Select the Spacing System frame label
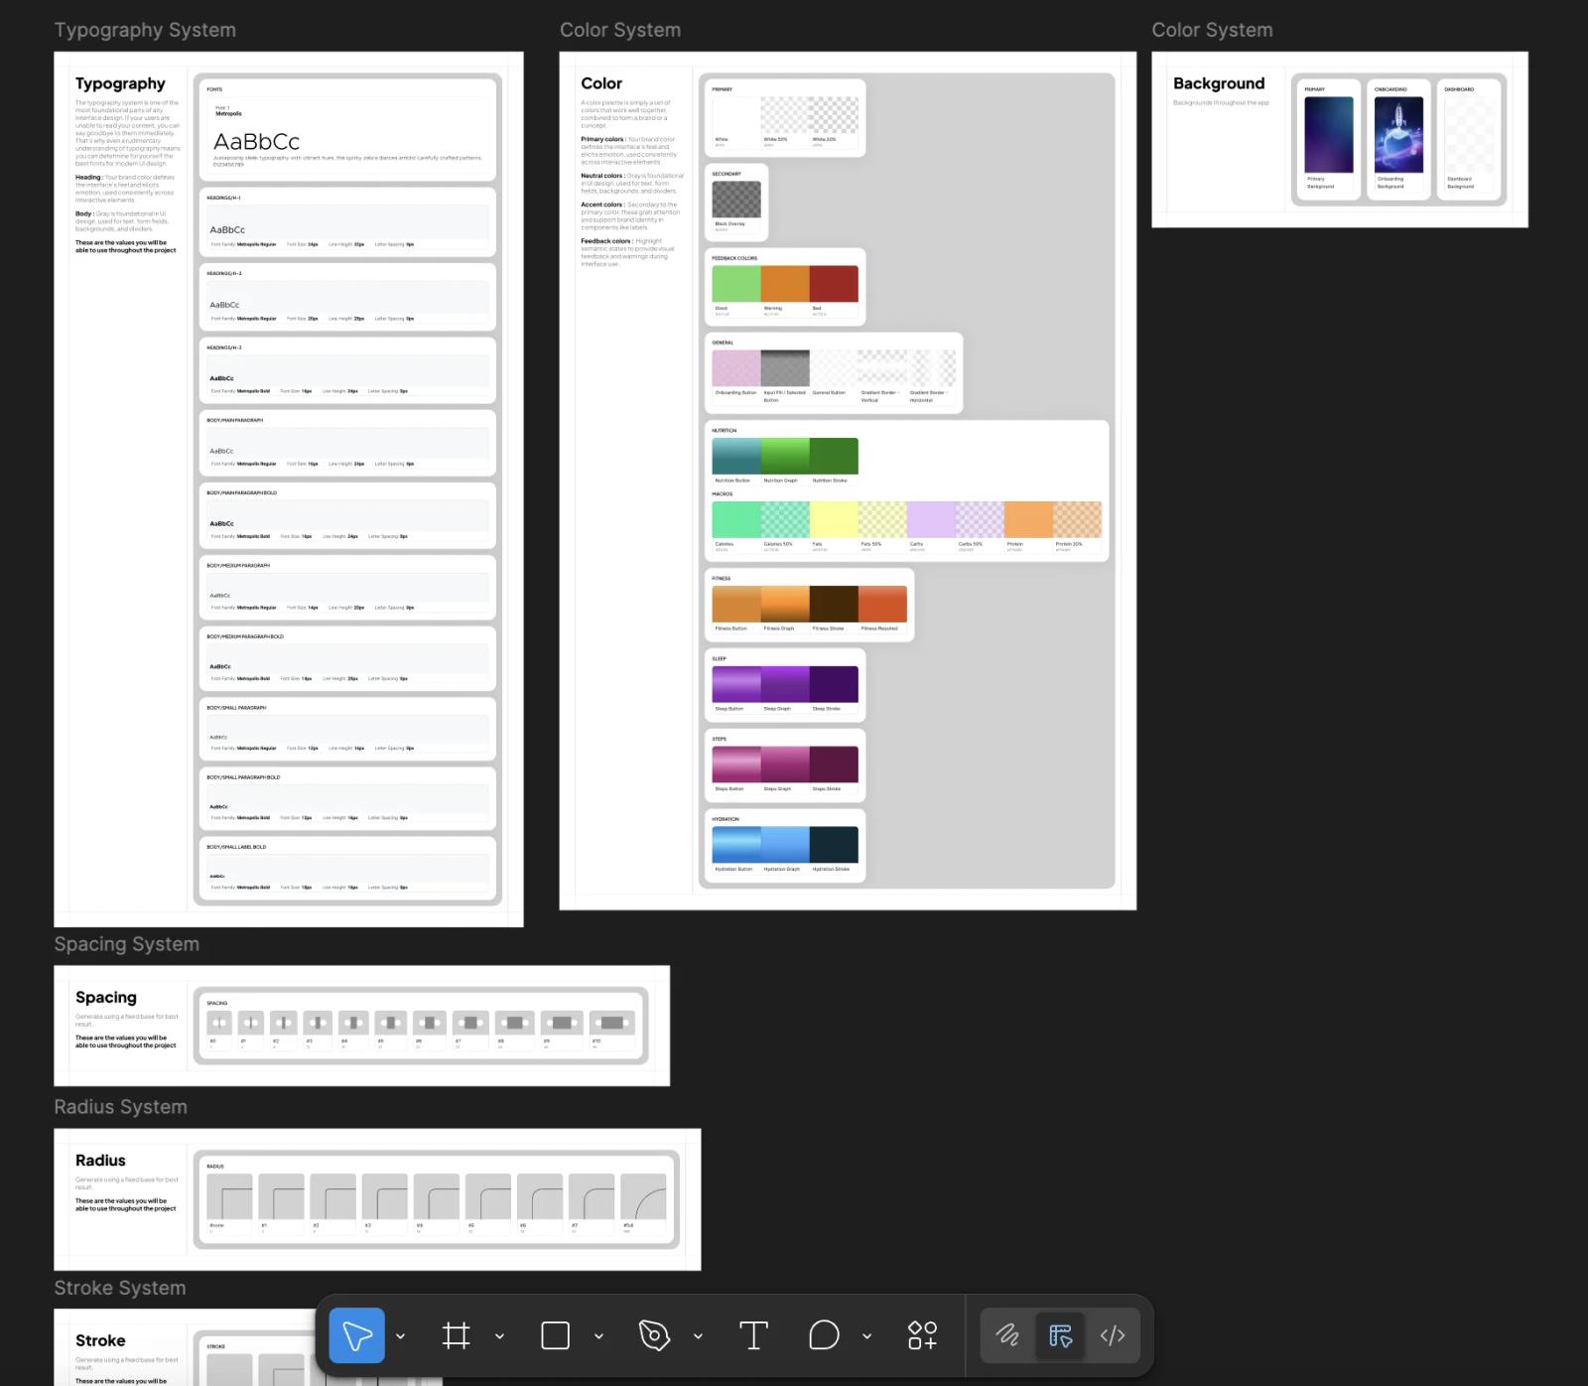1588x1386 pixels. pyautogui.click(x=126, y=944)
